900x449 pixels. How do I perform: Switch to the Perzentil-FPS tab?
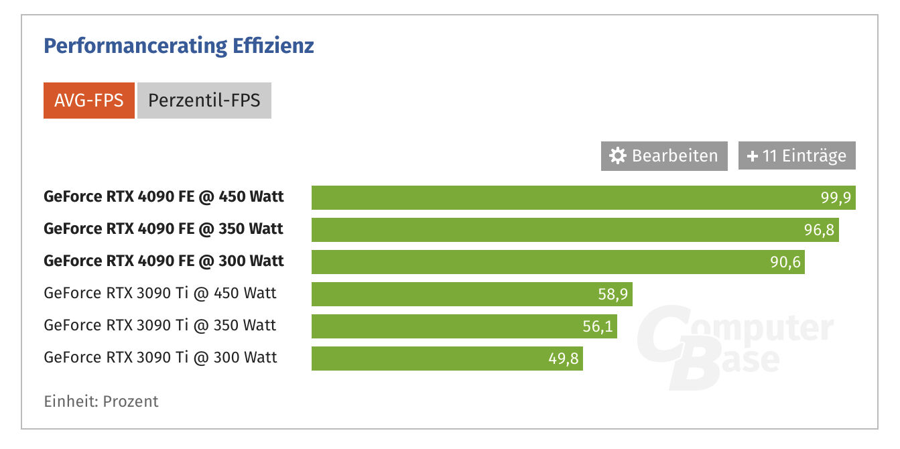click(204, 101)
